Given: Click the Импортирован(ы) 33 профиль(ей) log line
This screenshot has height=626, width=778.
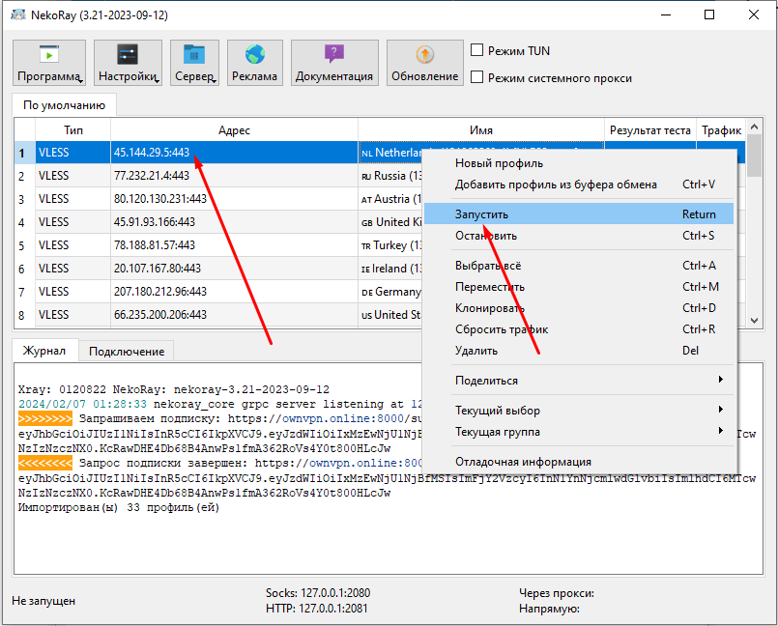Looking at the screenshot, I should (119, 507).
